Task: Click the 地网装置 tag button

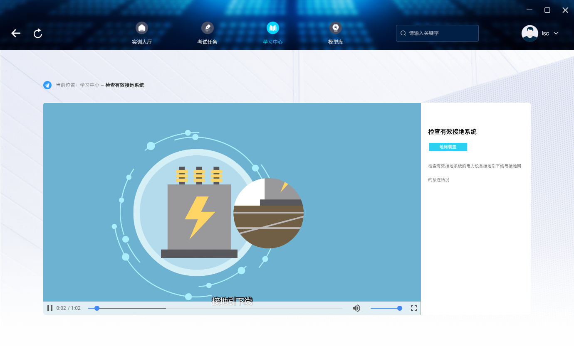Action: click(448, 147)
